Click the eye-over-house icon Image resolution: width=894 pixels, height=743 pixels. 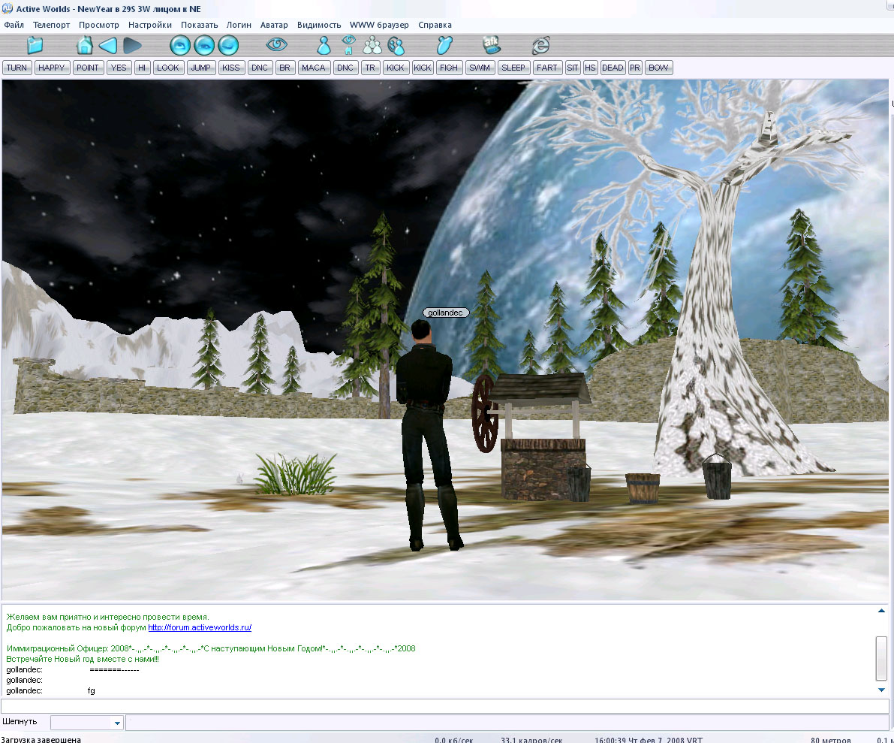click(x=348, y=44)
